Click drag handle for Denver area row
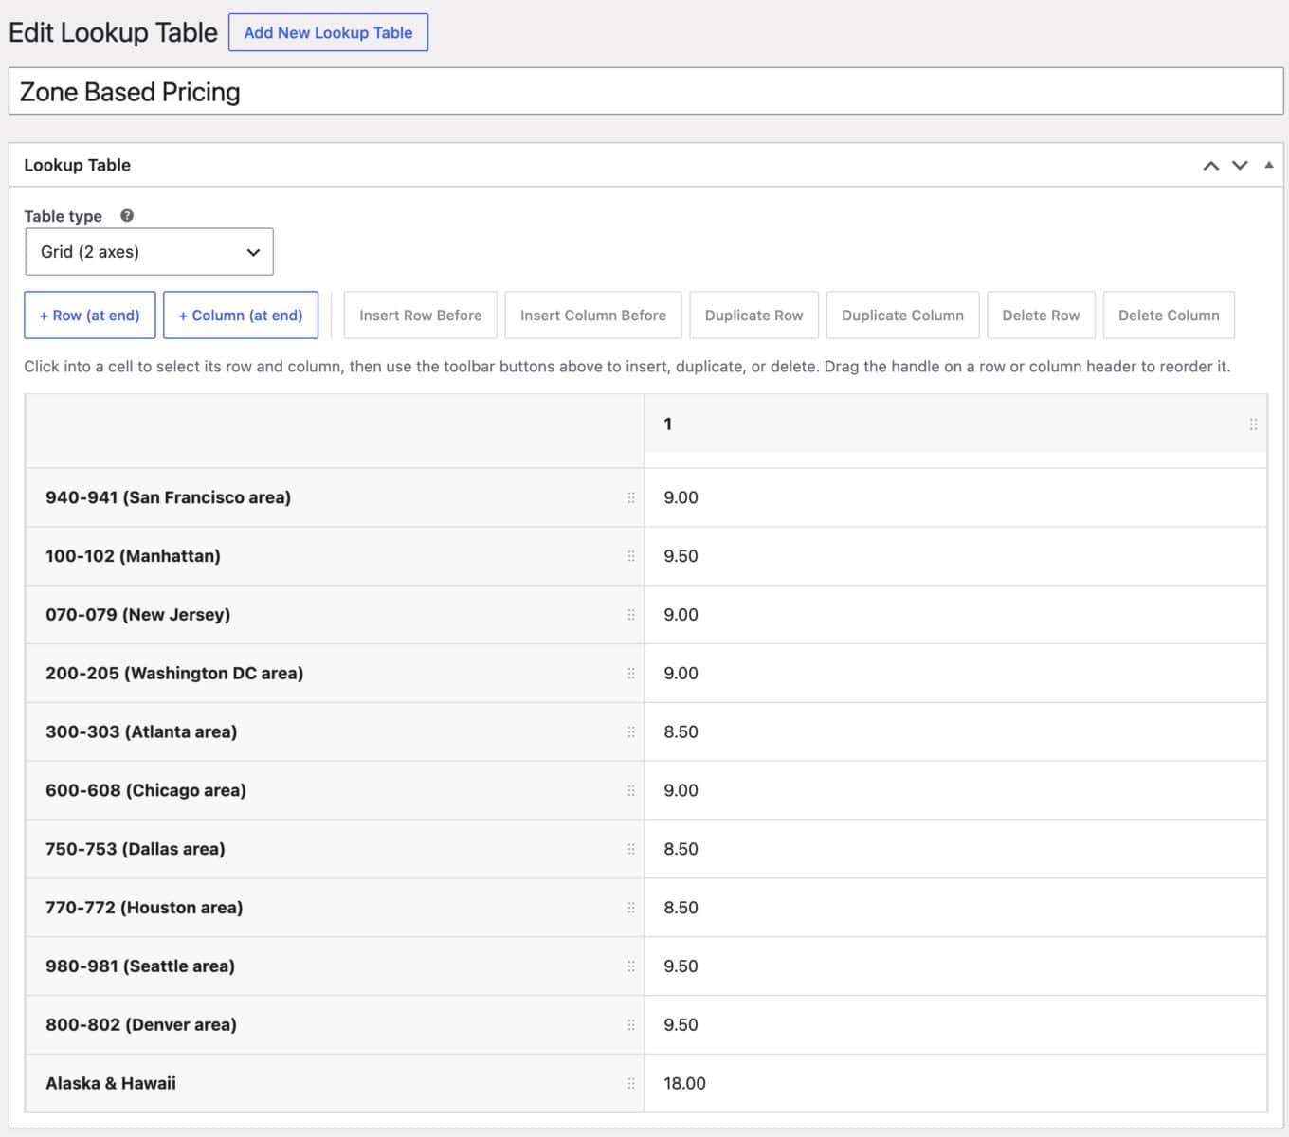The height and width of the screenshot is (1137, 1289). click(631, 1025)
